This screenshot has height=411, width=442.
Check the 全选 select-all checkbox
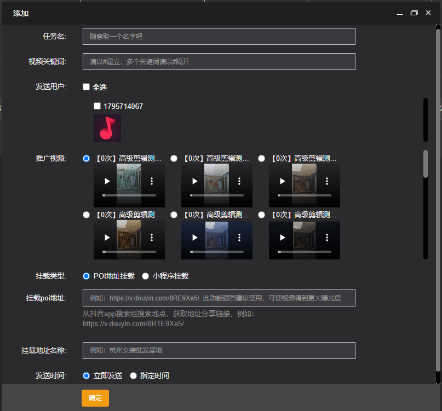tap(86, 87)
